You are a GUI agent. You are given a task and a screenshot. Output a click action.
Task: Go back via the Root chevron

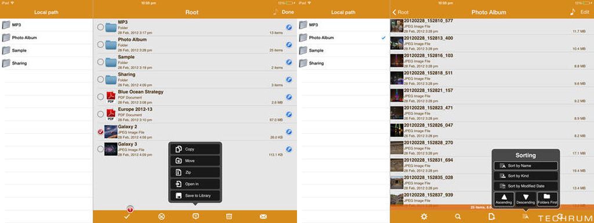coord(400,12)
